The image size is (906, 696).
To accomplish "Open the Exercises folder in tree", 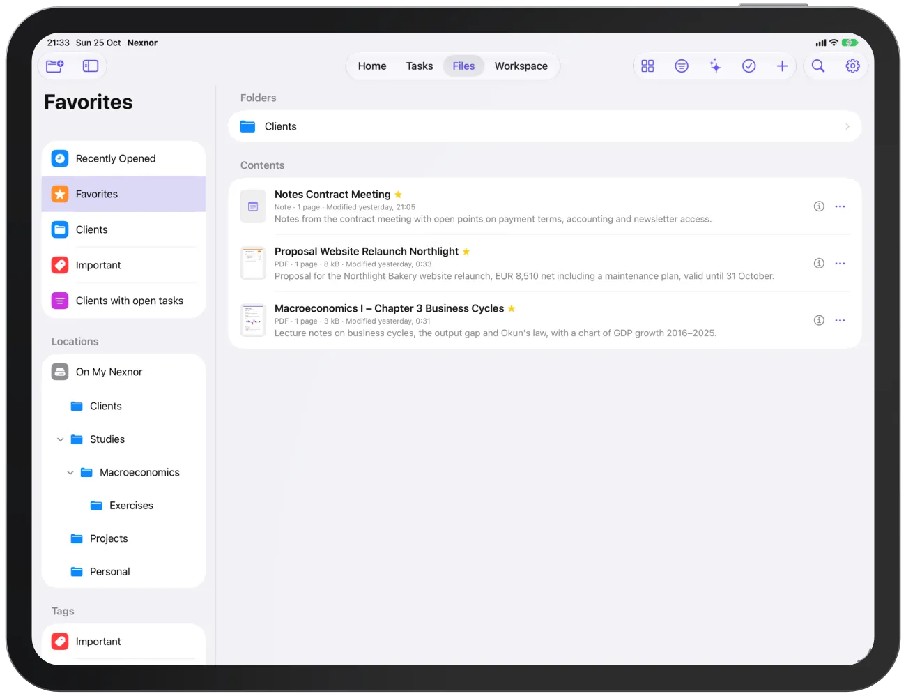I will 123,506.
